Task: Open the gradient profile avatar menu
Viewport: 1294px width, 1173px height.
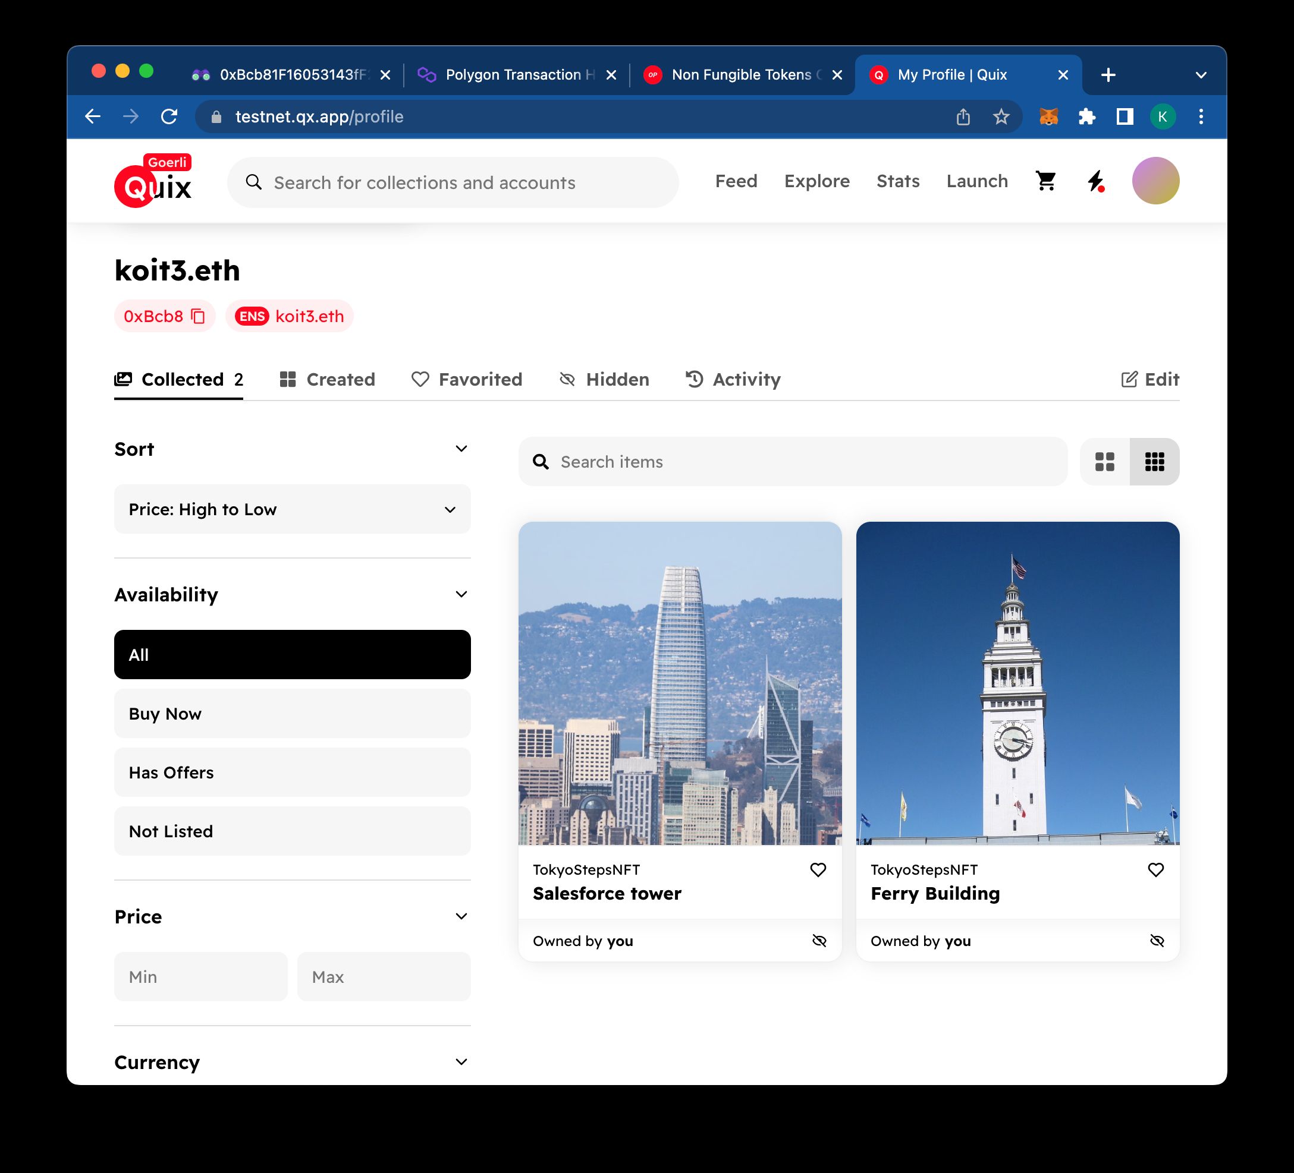Action: click(x=1155, y=181)
